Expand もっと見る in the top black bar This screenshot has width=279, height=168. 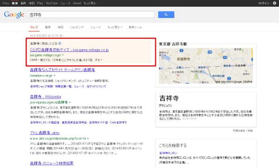(x=91, y=3)
